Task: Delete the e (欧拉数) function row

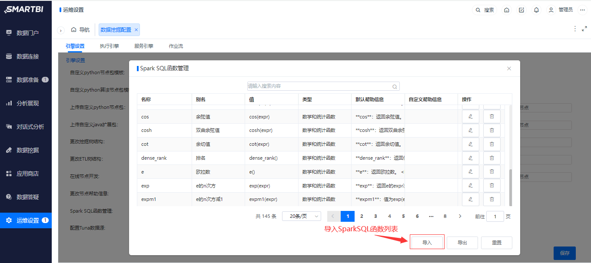Action: (492, 172)
